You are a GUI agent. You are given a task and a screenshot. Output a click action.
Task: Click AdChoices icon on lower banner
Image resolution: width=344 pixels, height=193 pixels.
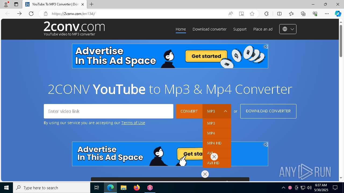click(x=265, y=144)
